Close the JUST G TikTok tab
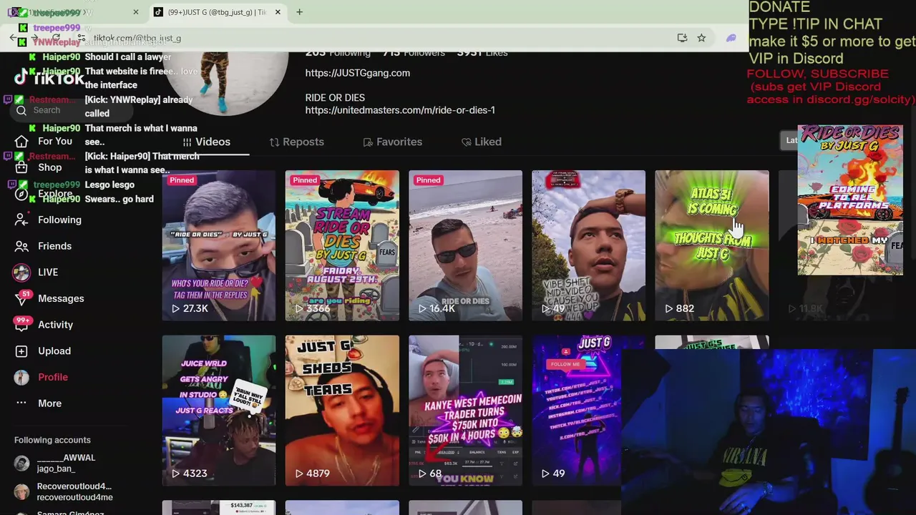Screen dimensions: 916x515 point(278,12)
